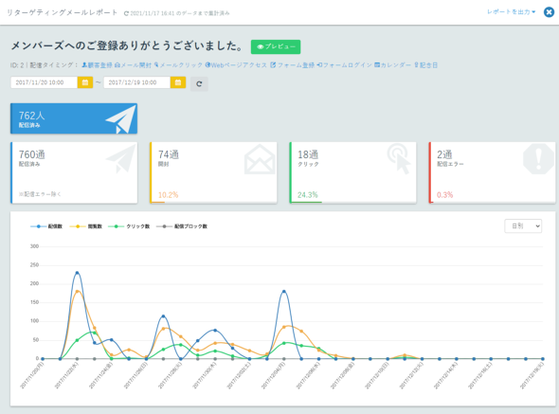Open the Webページアクセス timing link
559x414 pixels.
click(x=236, y=65)
